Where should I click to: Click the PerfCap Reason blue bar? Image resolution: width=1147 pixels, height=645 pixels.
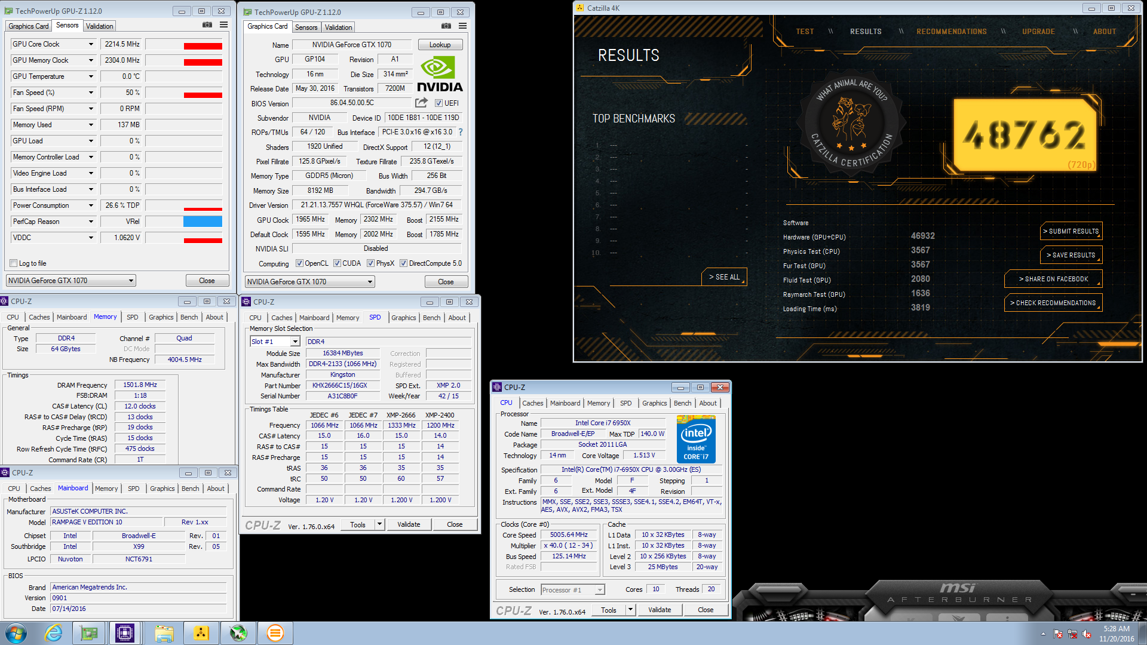[x=203, y=222]
